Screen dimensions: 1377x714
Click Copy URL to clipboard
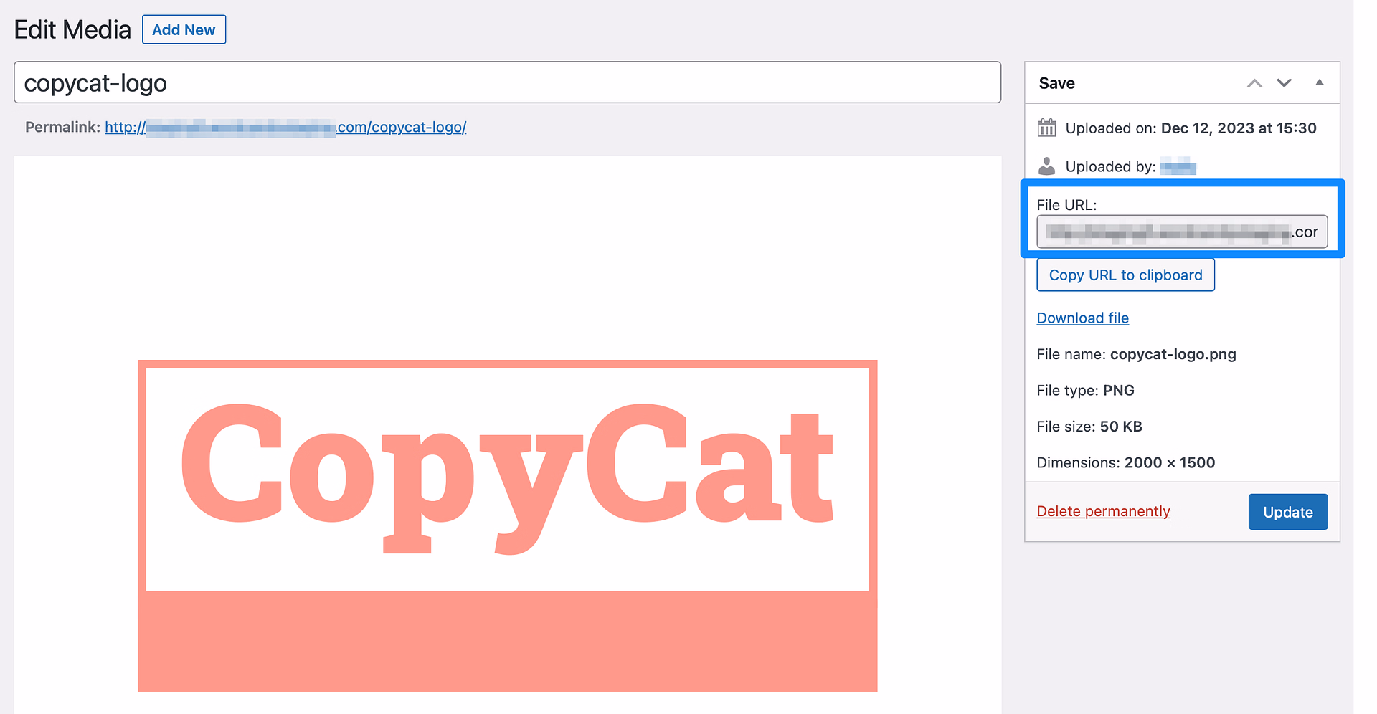[x=1125, y=275]
